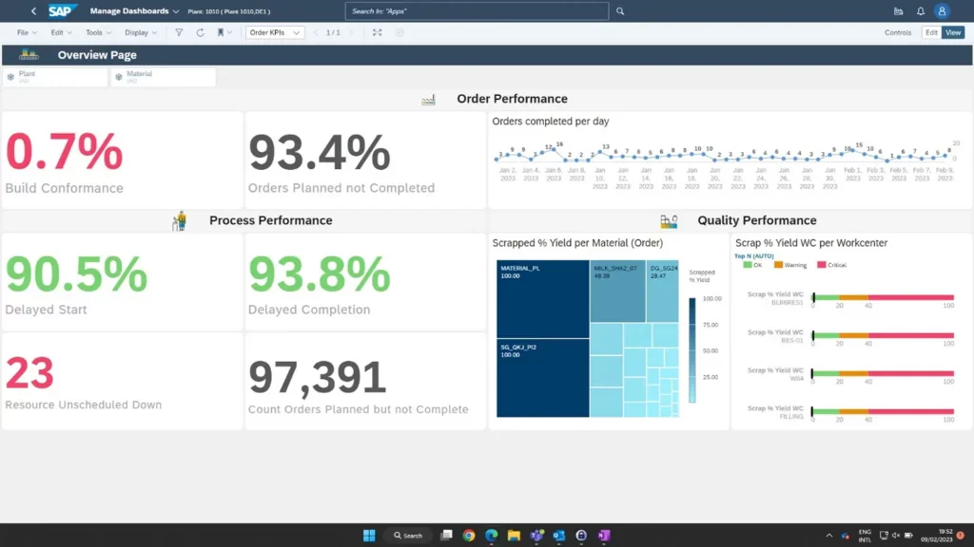Open File Explorer from taskbar
Viewport: 974px width, 547px height.
514,536
